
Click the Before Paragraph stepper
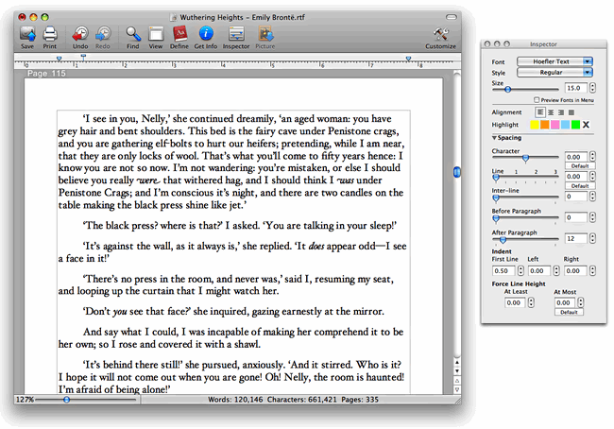592,217
